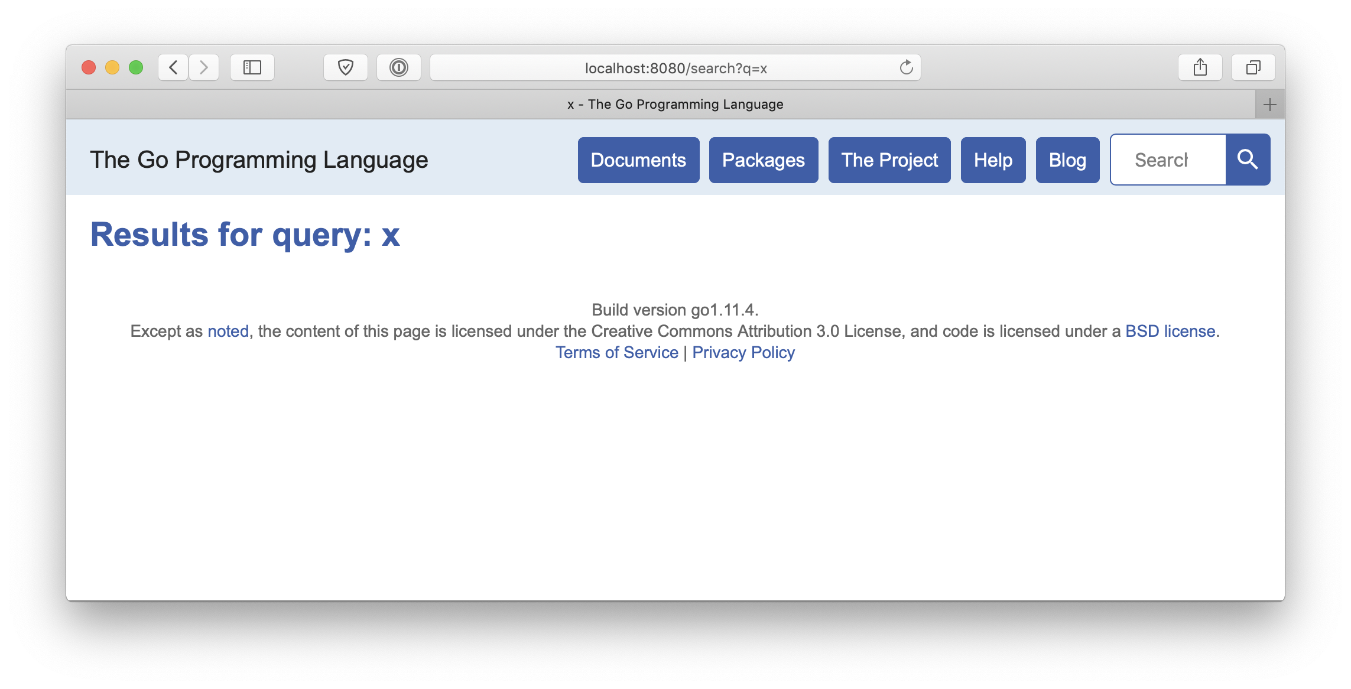Click the browser back navigation arrow
Image resolution: width=1351 pixels, height=689 pixels.
click(172, 67)
